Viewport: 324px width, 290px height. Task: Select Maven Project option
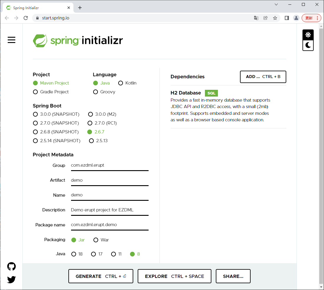coord(51,83)
